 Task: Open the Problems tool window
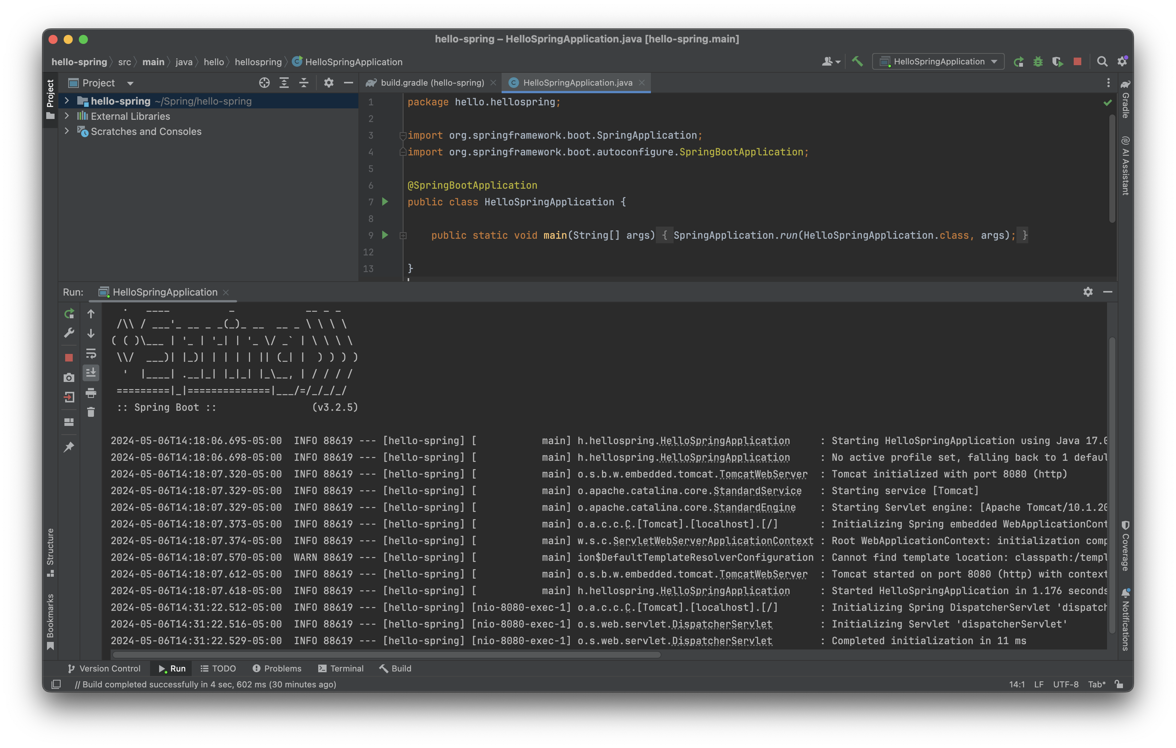(x=277, y=668)
